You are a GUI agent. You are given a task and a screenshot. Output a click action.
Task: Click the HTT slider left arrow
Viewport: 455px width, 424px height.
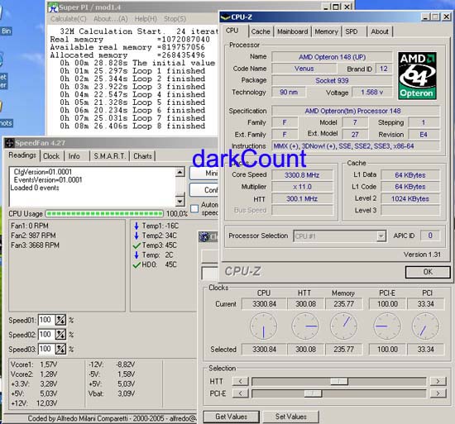coord(241,381)
